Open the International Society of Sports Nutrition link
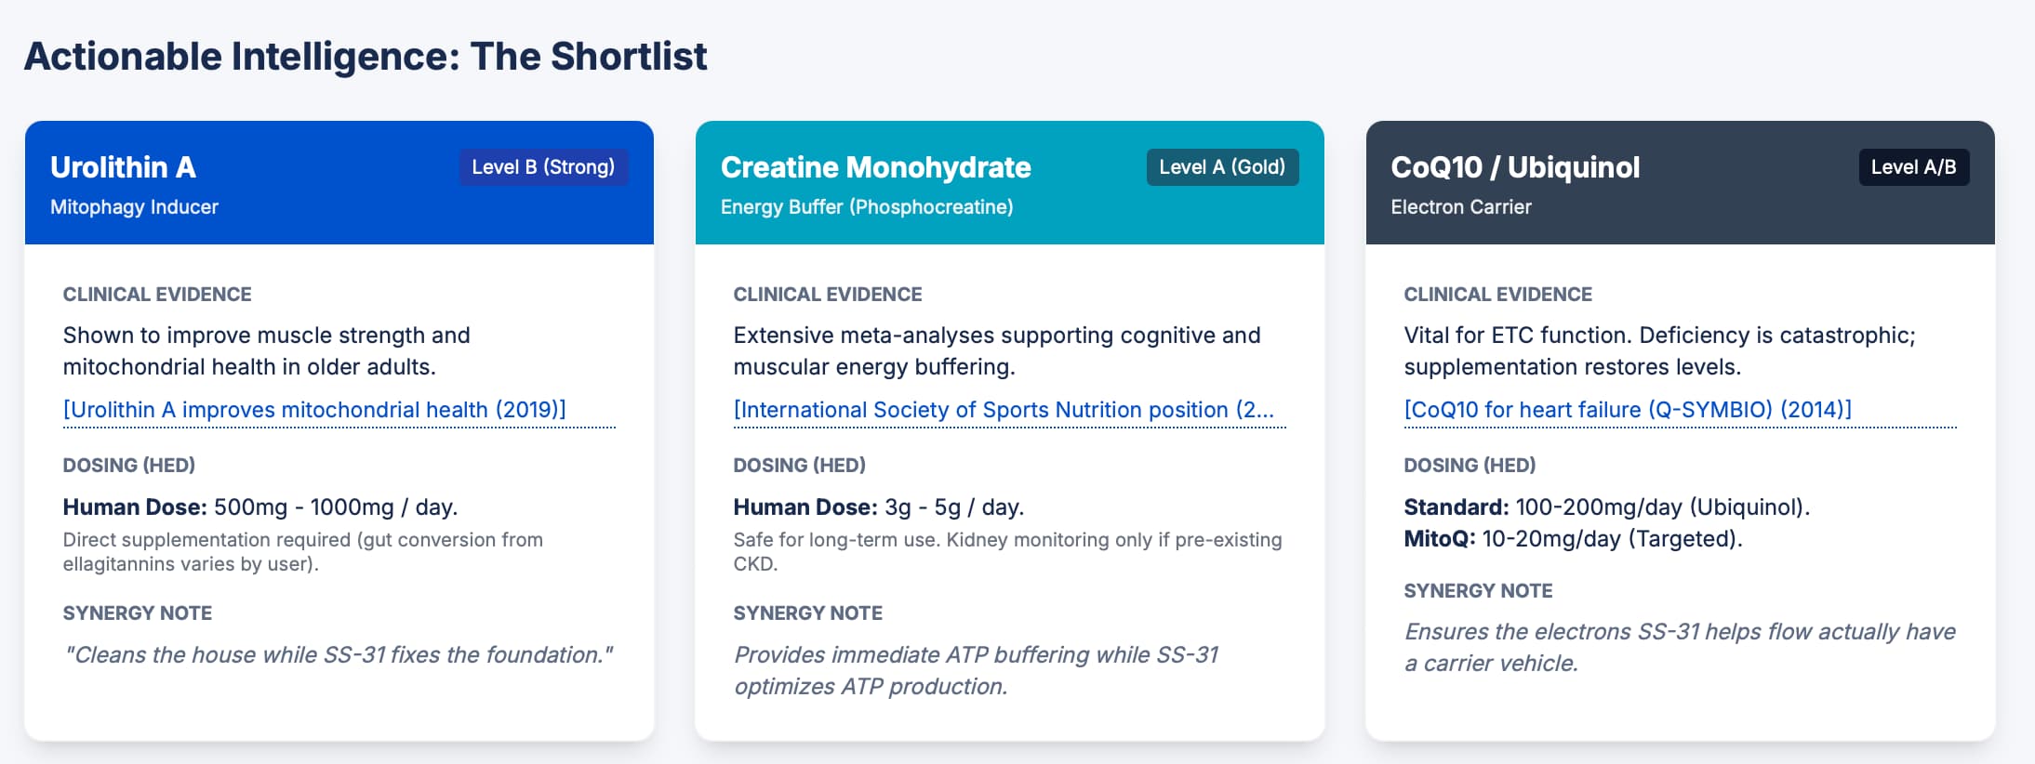The image size is (2035, 764). pos(1004,410)
